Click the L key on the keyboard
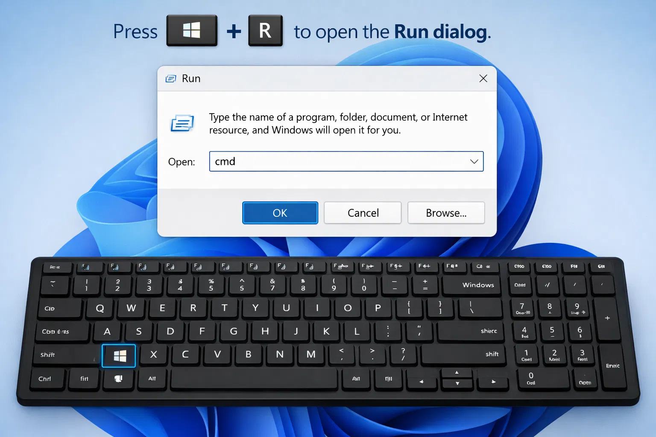The image size is (656, 437). [x=357, y=332]
